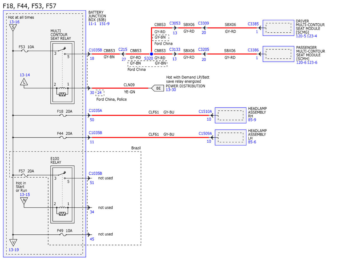Follow the 85-9 Headlamp Assembly RH reference

(252, 120)
